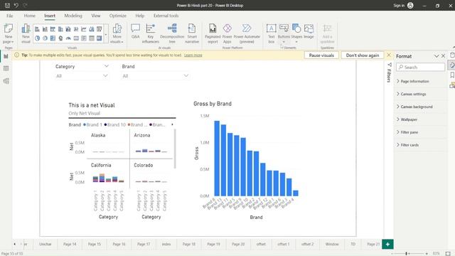
Task: Insert a Q&A visual
Action: [136, 31]
